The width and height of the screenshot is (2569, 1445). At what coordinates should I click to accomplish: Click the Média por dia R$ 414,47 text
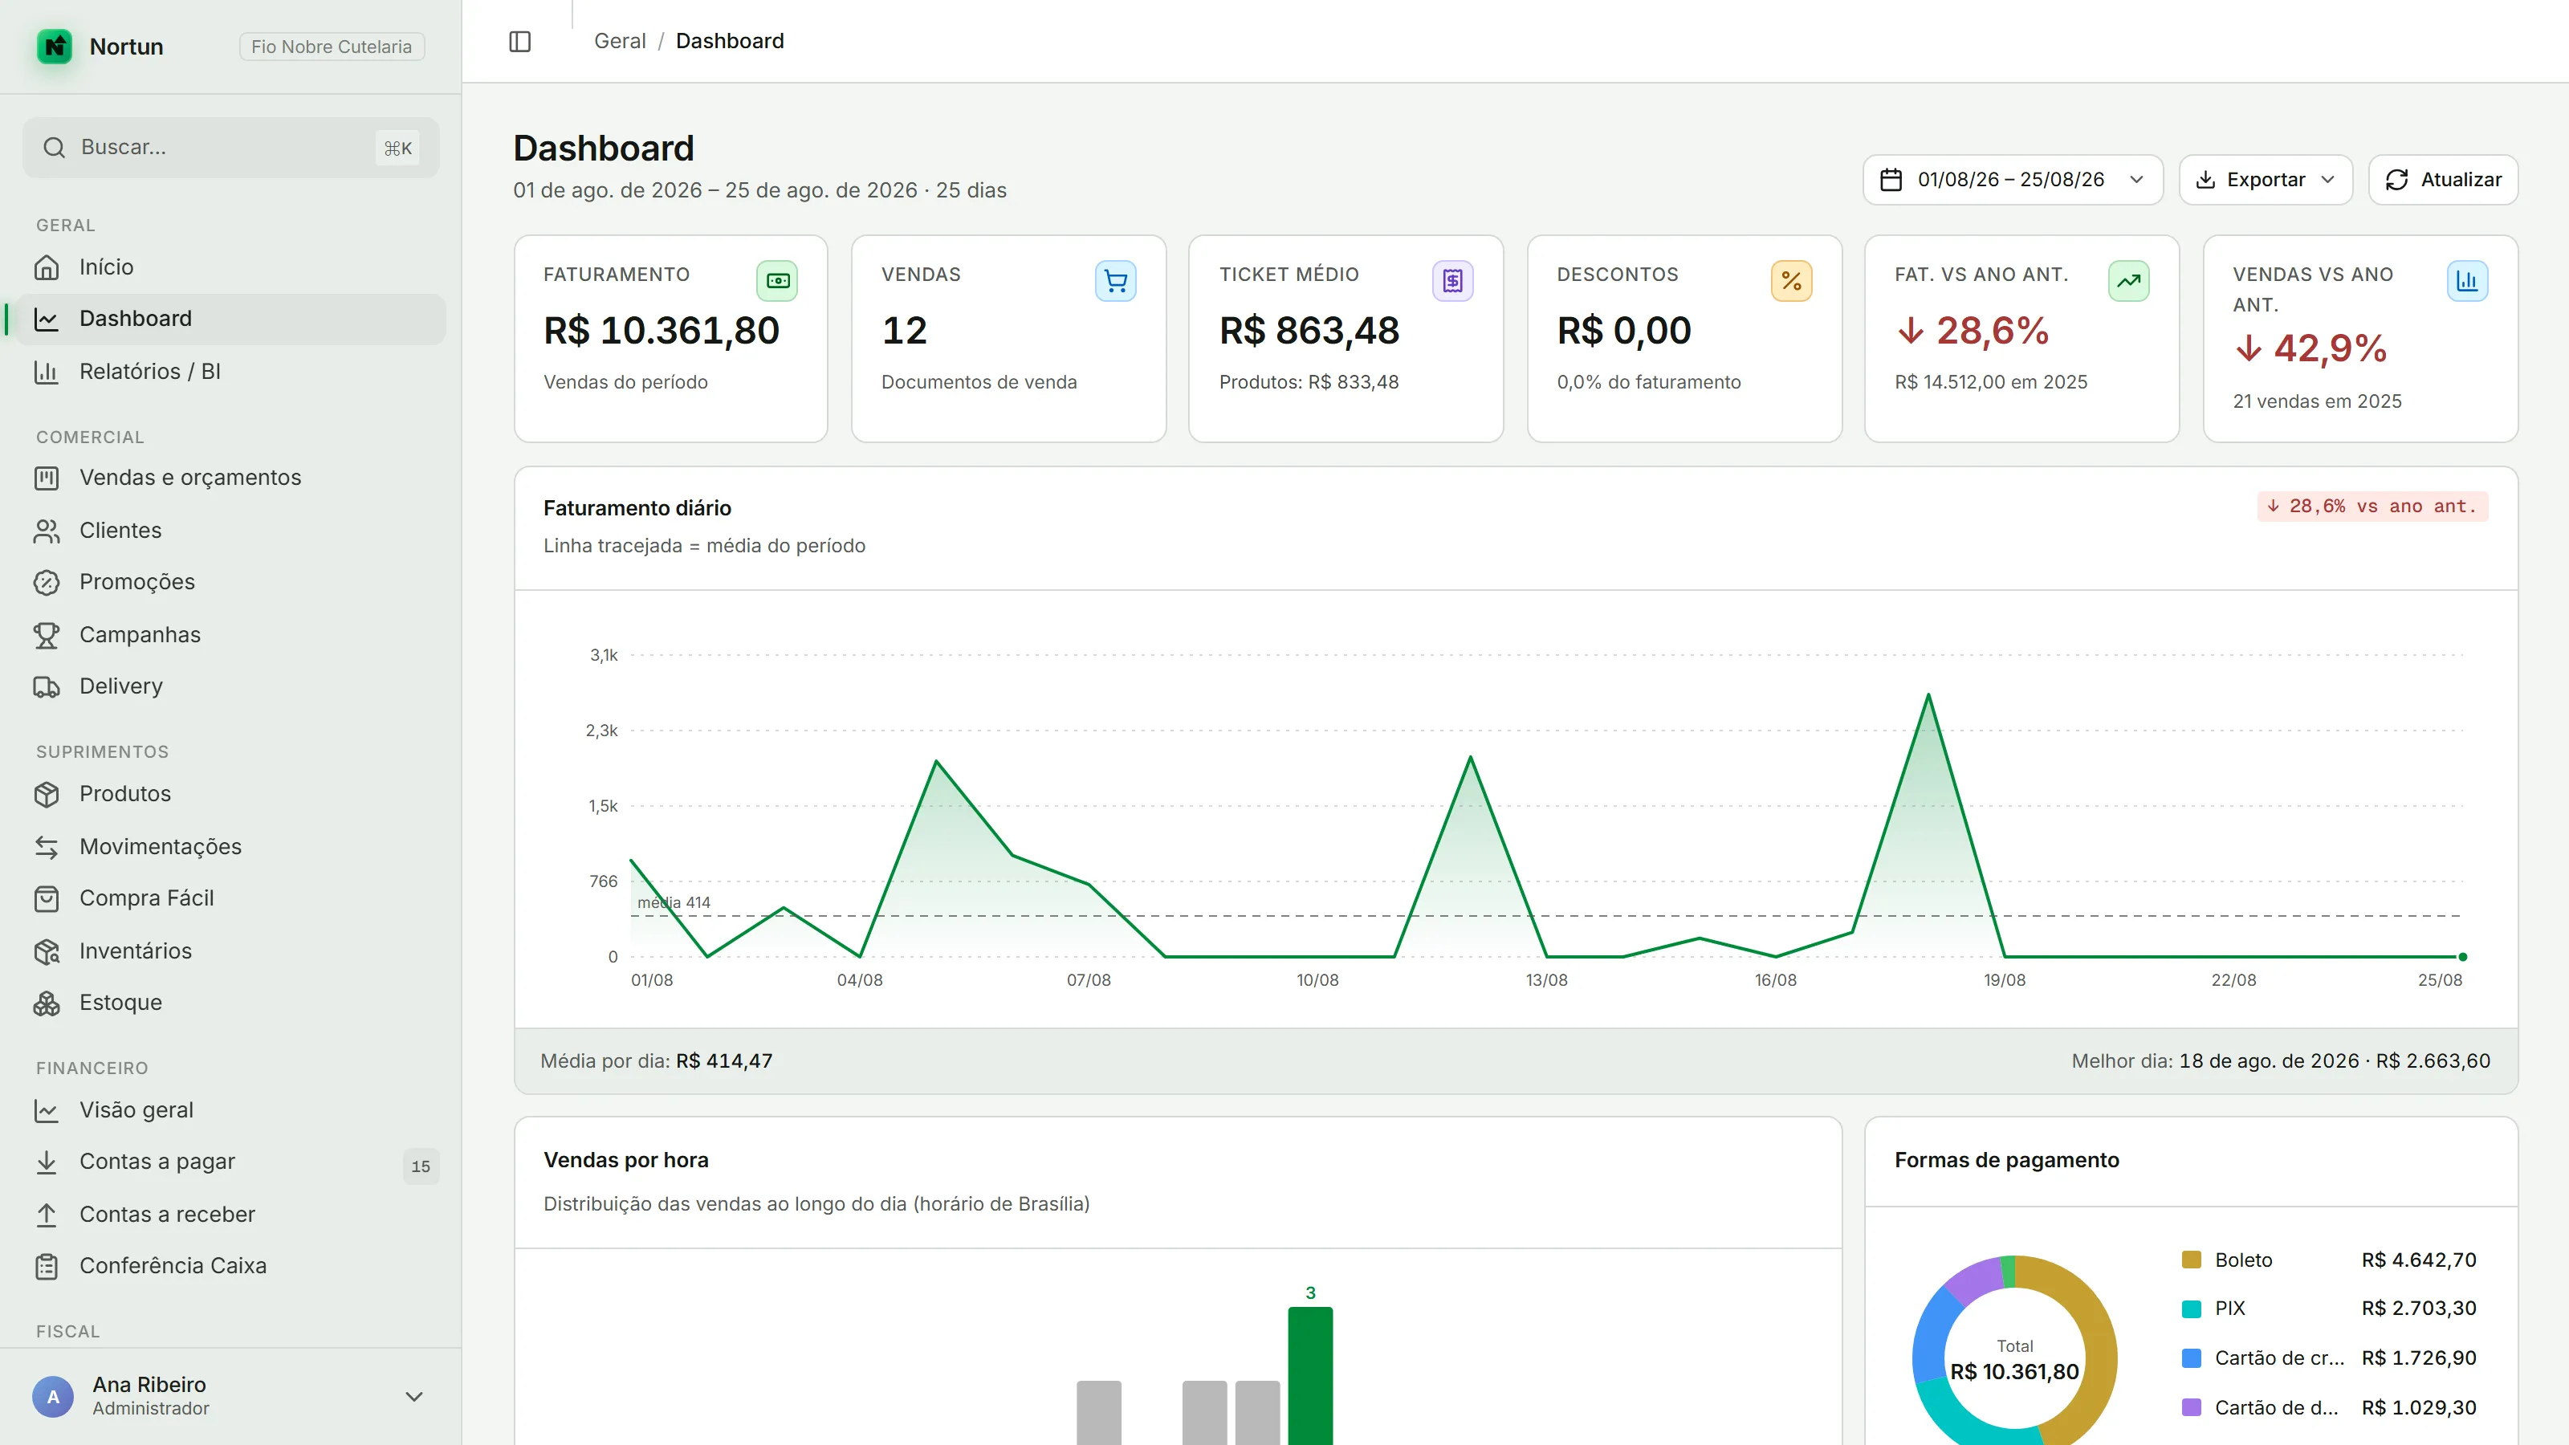click(656, 1061)
